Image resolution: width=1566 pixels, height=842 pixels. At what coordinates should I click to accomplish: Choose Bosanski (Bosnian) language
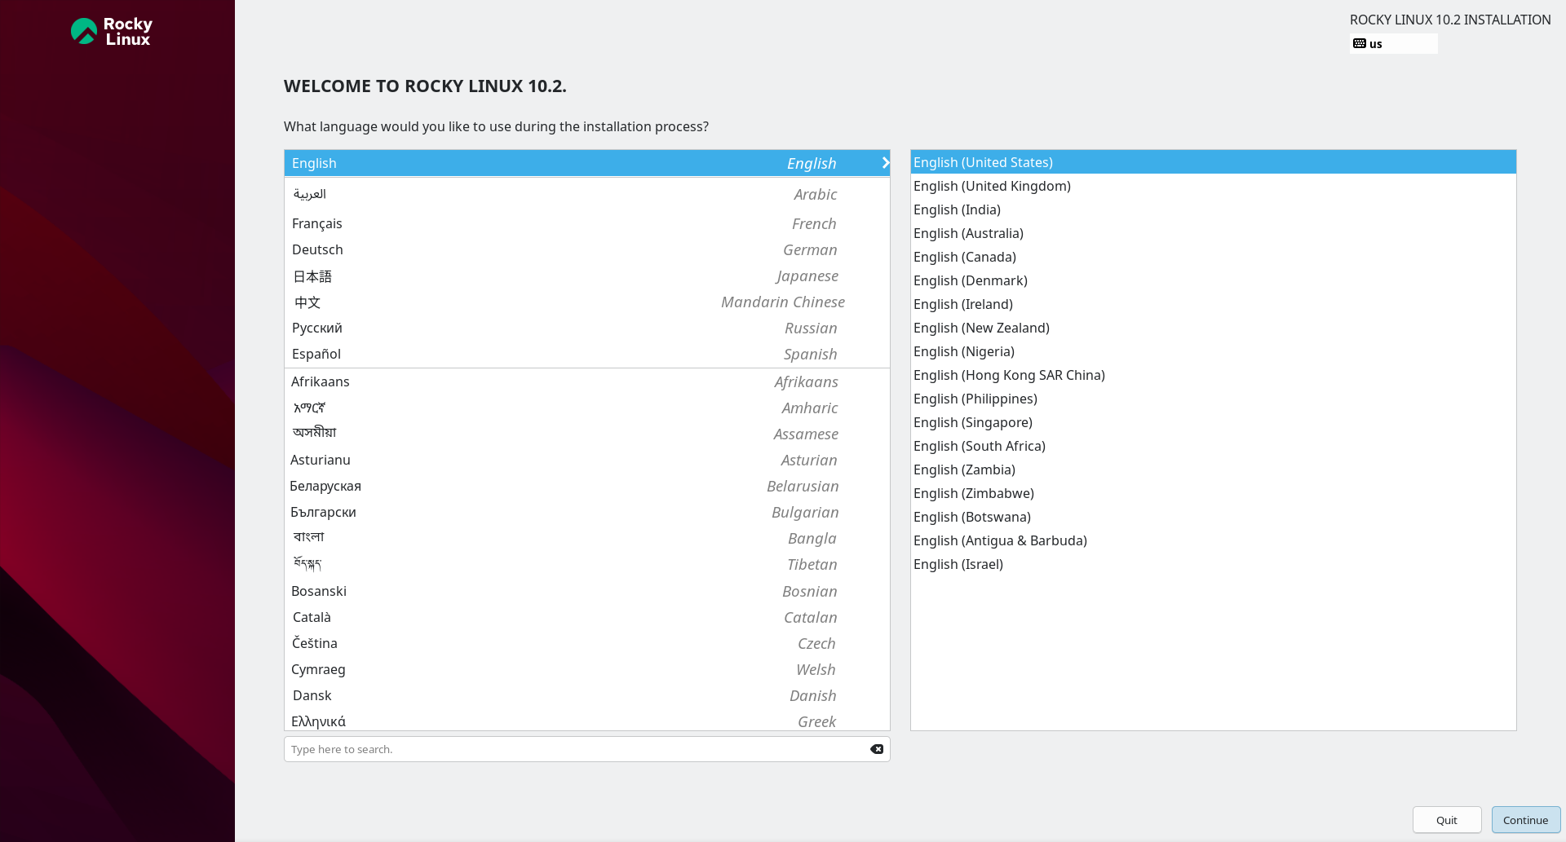(x=587, y=591)
